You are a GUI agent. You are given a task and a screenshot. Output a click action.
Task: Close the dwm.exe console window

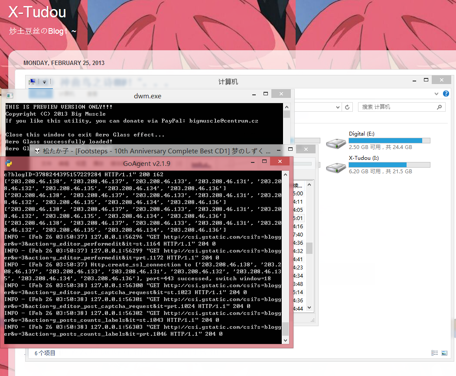281,94
